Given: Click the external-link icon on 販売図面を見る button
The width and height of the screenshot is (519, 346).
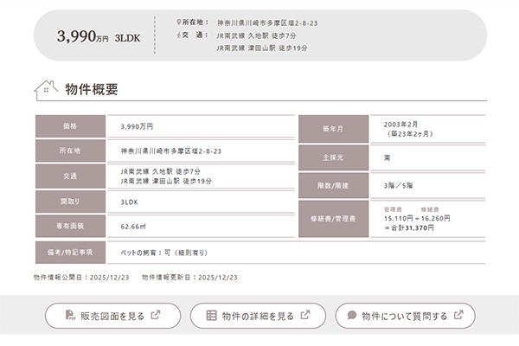Looking at the screenshot, I should tap(156, 316).
